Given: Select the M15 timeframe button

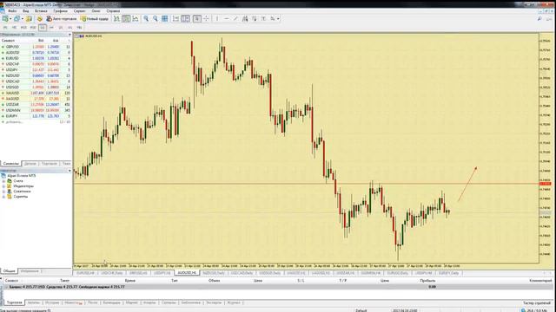Looking at the screenshot, I should (x=23, y=27).
